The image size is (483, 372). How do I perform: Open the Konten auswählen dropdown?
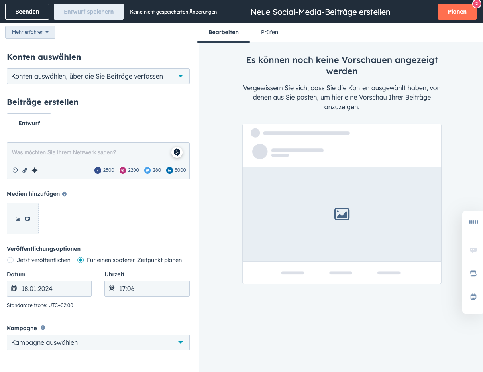(98, 76)
